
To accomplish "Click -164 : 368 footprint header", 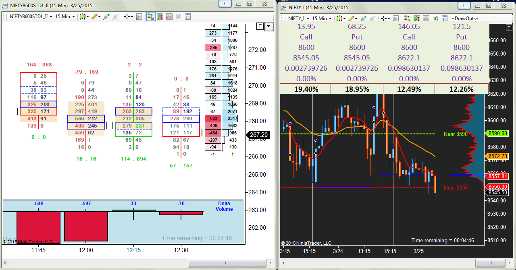I will pyautogui.click(x=38, y=65).
